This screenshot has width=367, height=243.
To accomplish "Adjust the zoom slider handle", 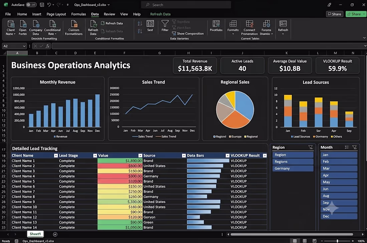I will point(337,241).
